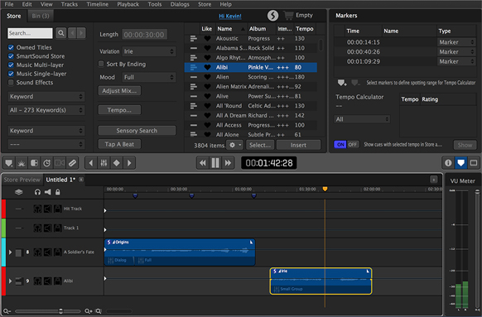This screenshot has height=317, width=482.
Task: Lock the Alibi track
Action: pos(57,281)
